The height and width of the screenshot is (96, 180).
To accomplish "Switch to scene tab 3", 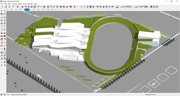I will [18, 10].
